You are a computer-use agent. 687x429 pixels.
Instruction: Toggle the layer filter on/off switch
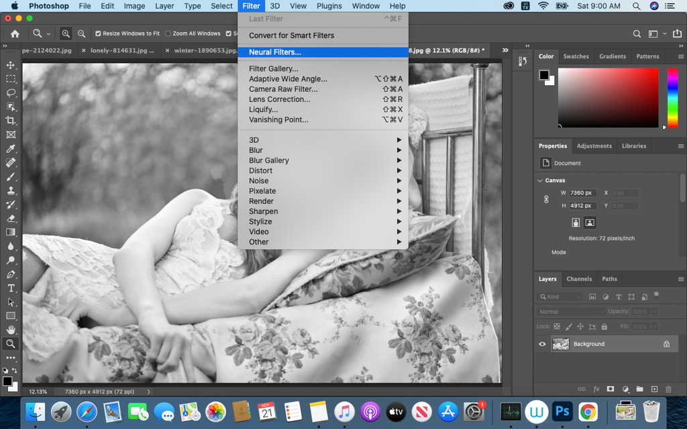[656, 296]
